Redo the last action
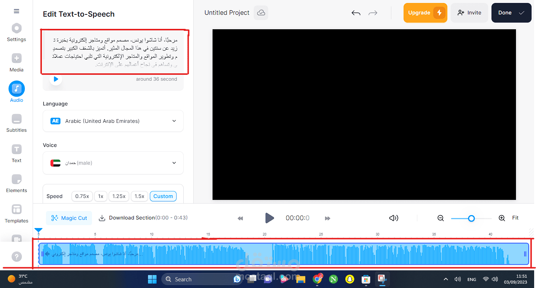The image size is (536, 288). pos(373,13)
